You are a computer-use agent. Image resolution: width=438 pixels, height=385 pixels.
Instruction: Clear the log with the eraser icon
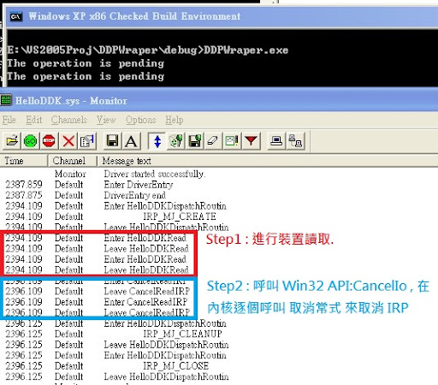click(212, 141)
